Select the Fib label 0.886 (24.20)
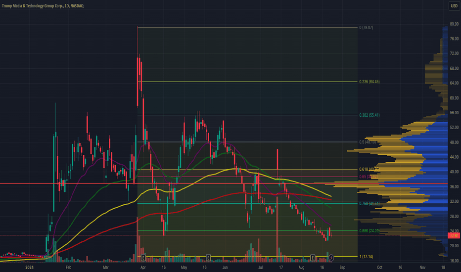 point(369,231)
